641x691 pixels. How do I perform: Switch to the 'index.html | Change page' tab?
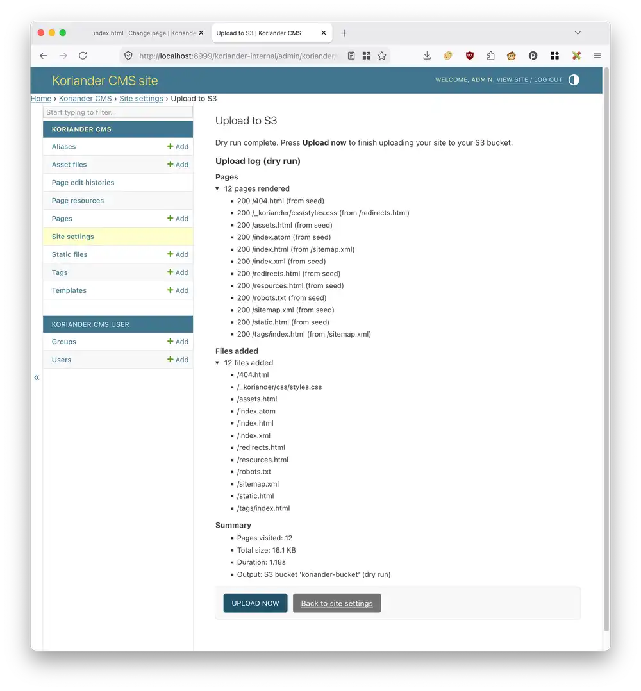click(x=144, y=33)
